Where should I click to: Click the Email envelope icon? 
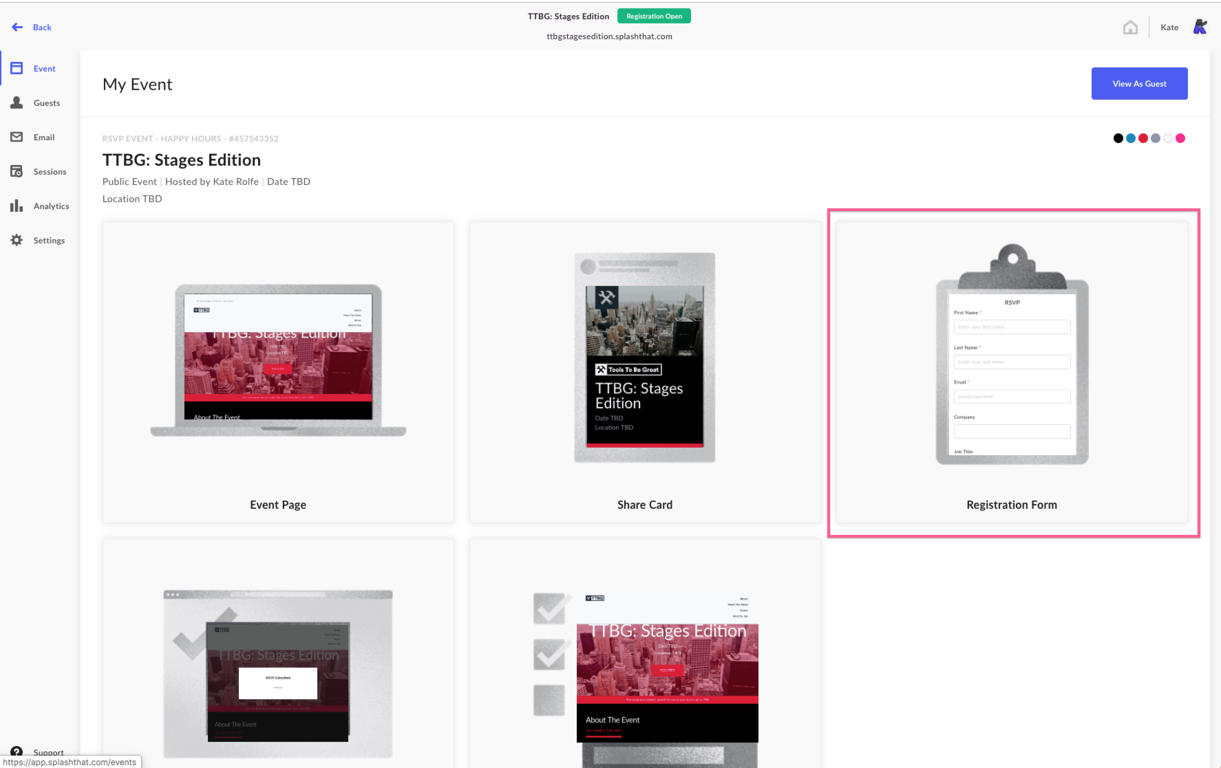pos(17,137)
